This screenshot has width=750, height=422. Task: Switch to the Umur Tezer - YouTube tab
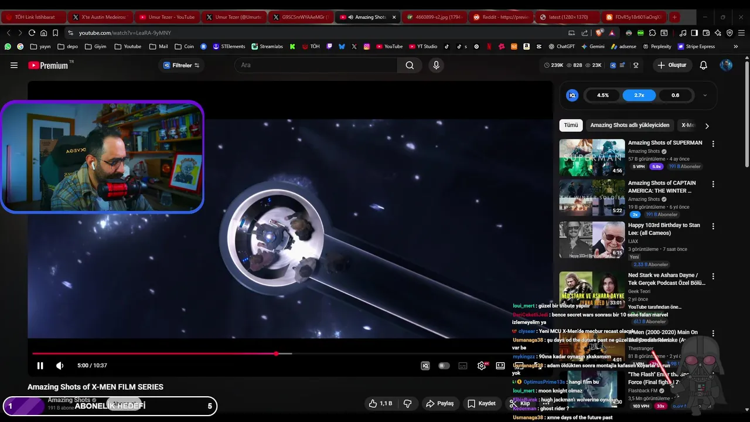coord(167,17)
